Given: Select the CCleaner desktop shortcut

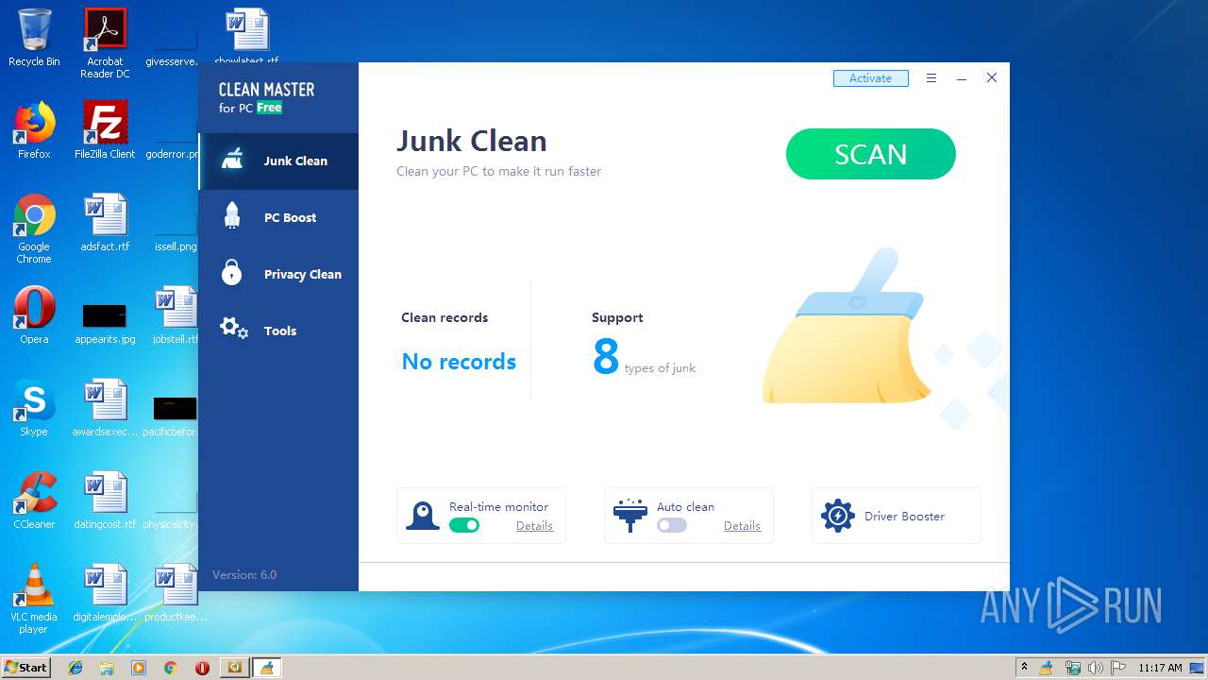Looking at the screenshot, I should point(34,501).
